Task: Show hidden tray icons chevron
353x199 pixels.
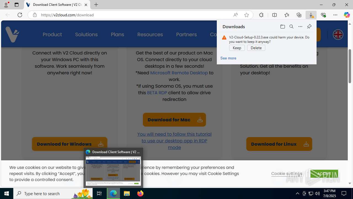Action: [297, 193]
